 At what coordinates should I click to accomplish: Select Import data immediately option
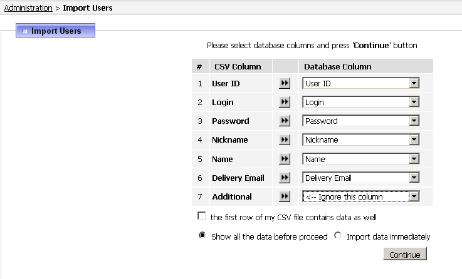[x=338, y=235]
